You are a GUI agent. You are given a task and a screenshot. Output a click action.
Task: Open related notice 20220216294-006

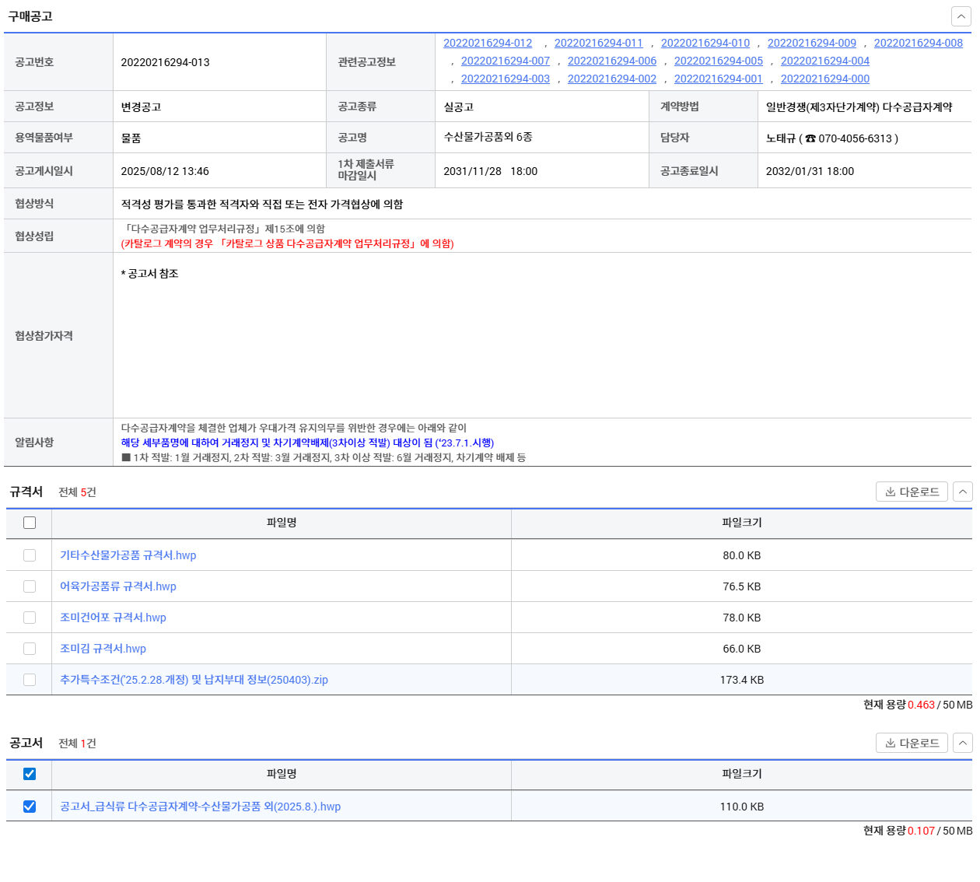612,61
